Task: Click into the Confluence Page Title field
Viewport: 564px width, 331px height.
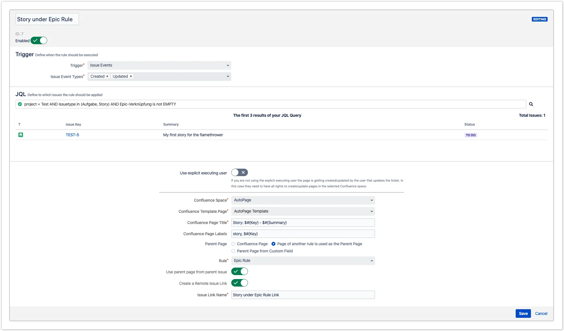Action: (303, 223)
